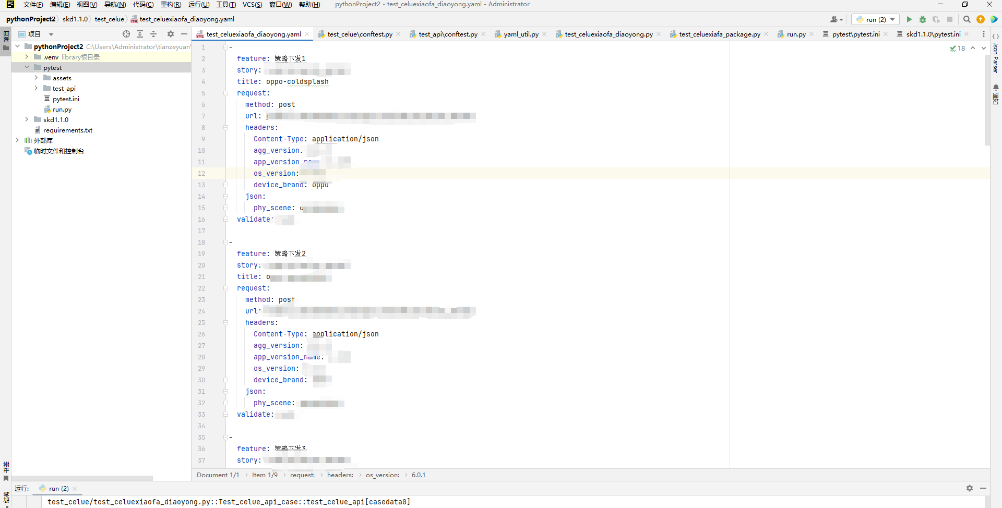Click the orange update arrow icon
This screenshot has width=1002, height=508.
pyautogui.click(x=981, y=19)
